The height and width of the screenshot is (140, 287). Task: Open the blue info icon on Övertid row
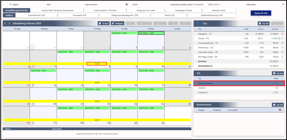pyautogui.click(x=279, y=38)
